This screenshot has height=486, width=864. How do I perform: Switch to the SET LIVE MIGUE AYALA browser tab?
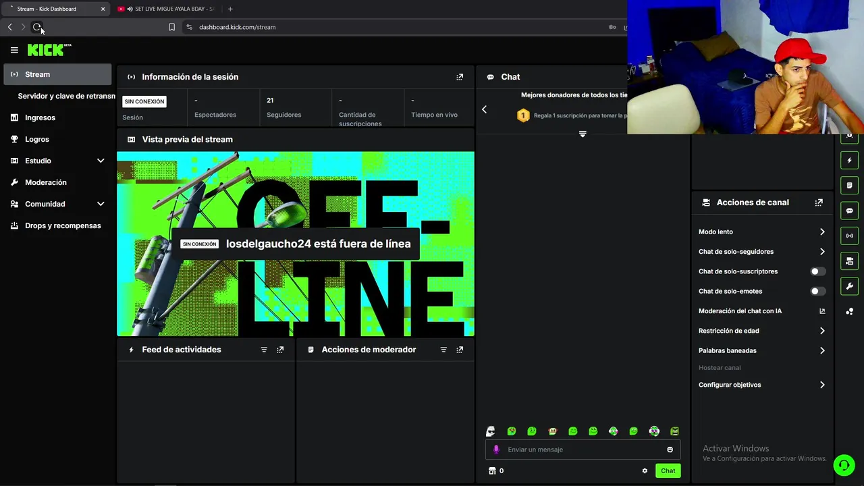click(x=165, y=9)
